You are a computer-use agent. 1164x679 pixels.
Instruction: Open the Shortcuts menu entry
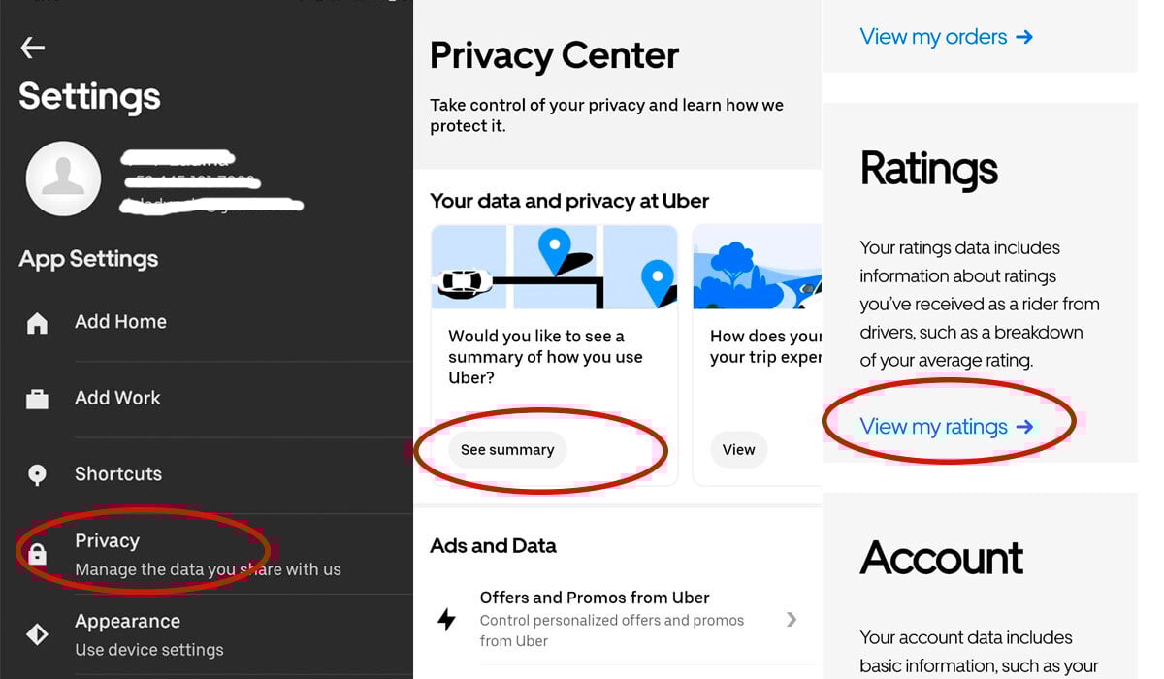[207, 474]
